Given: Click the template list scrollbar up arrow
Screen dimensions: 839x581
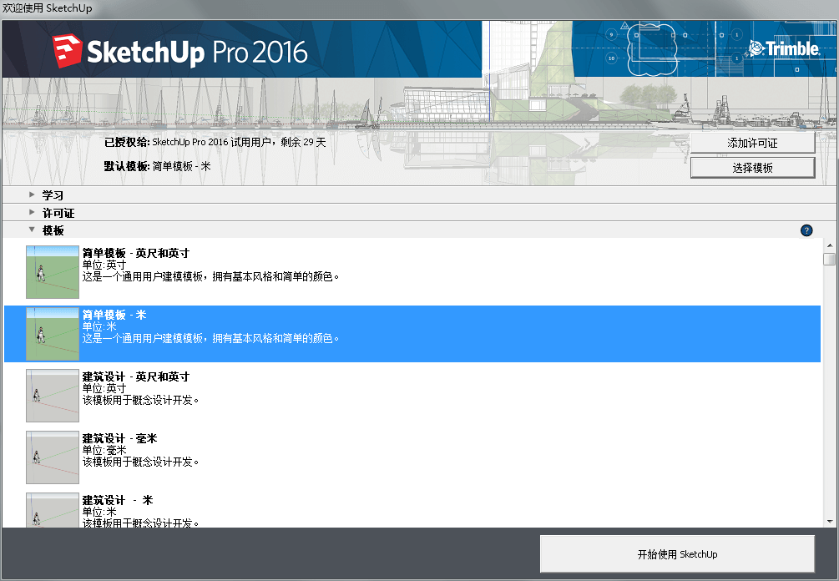Looking at the screenshot, I should [829, 245].
